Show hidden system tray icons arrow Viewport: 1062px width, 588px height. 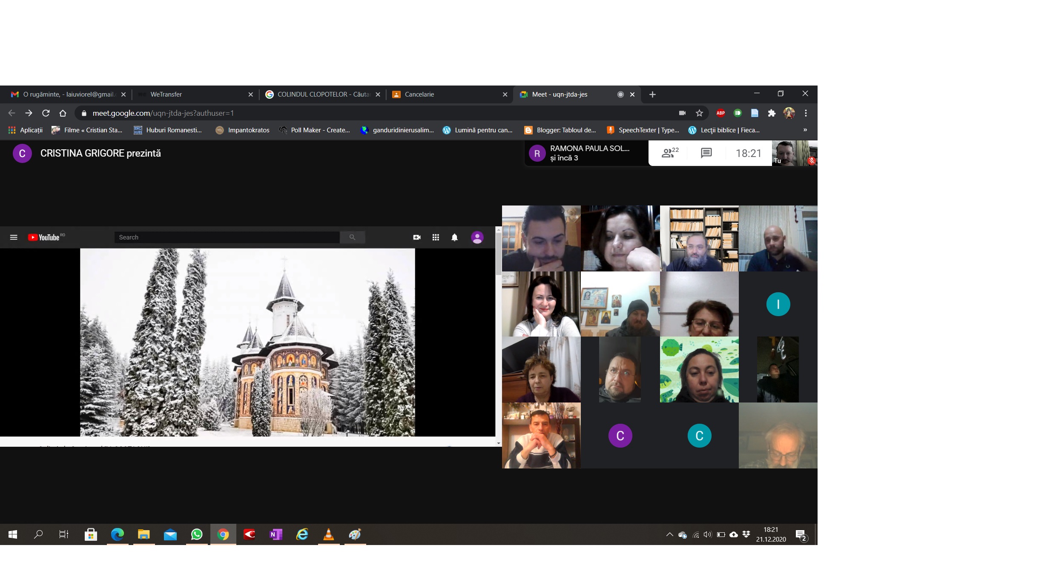[669, 535]
